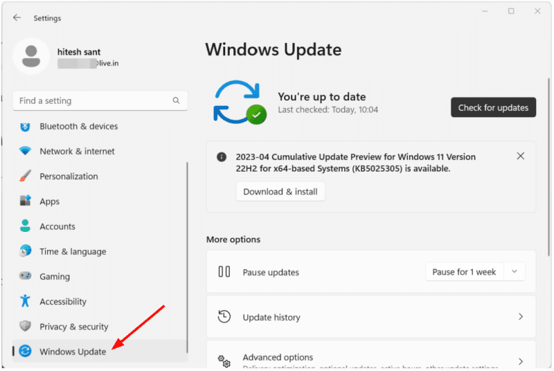Open Accessibility settings
554x371 pixels.
[x=100, y=302]
